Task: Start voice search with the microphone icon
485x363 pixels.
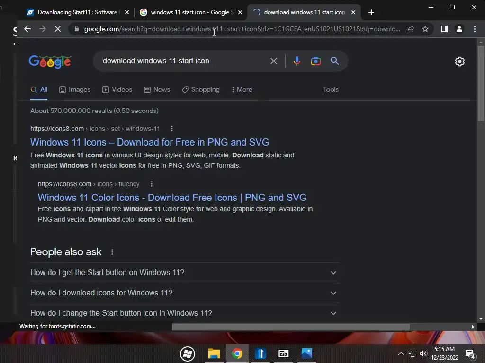Action: [x=297, y=61]
